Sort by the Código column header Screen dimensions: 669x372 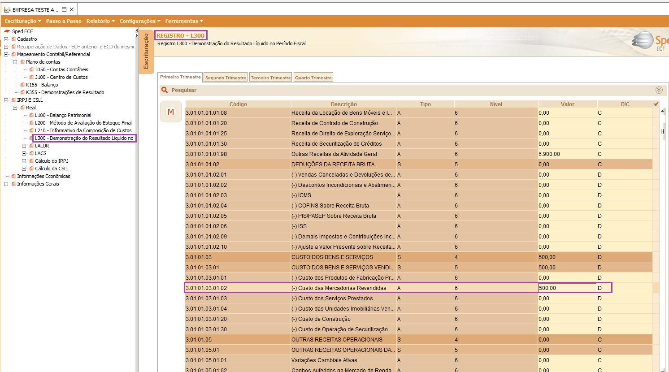pos(238,104)
